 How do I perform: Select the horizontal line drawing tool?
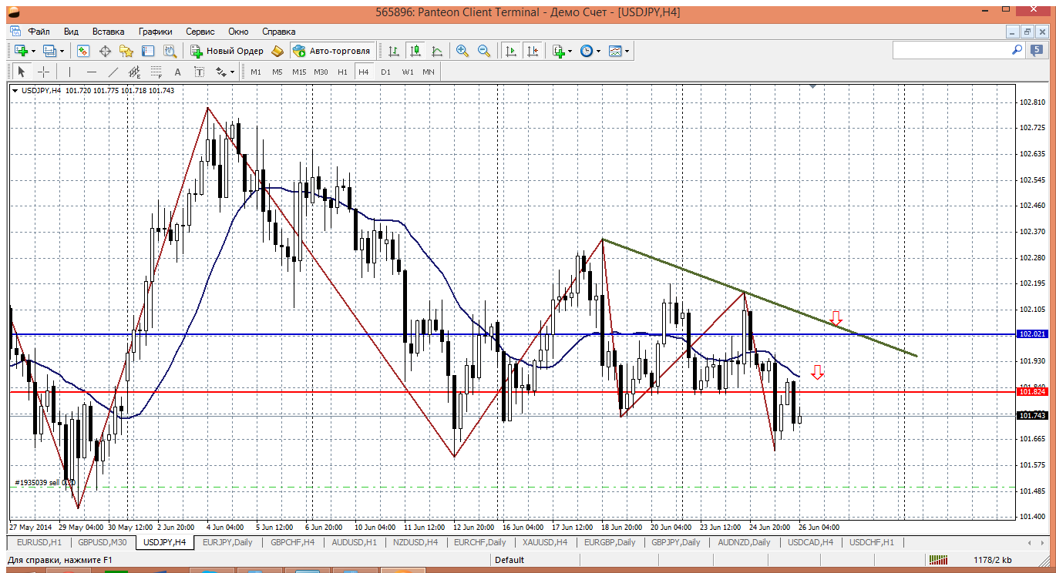point(91,72)
